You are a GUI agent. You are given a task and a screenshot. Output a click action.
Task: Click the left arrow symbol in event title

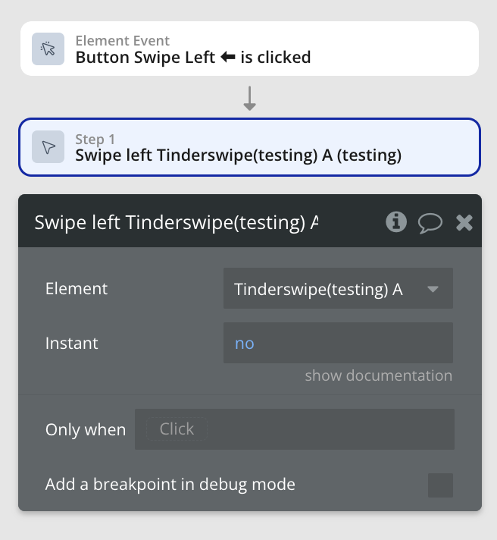[227, 57]
